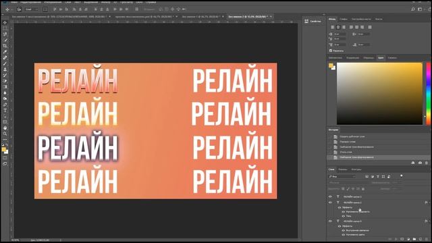Click the vertical hue slider strip
Image resolution: width=432 pixels, height=243 pixels.
coord(429,93)
